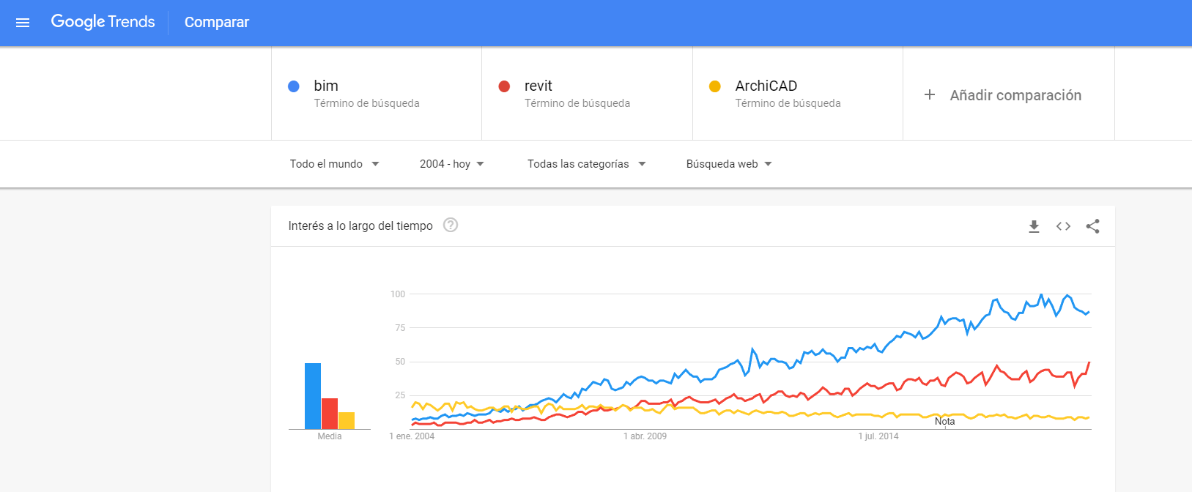Click the Nota marker on the chart
1192x492 pixels.
[944, 421]
